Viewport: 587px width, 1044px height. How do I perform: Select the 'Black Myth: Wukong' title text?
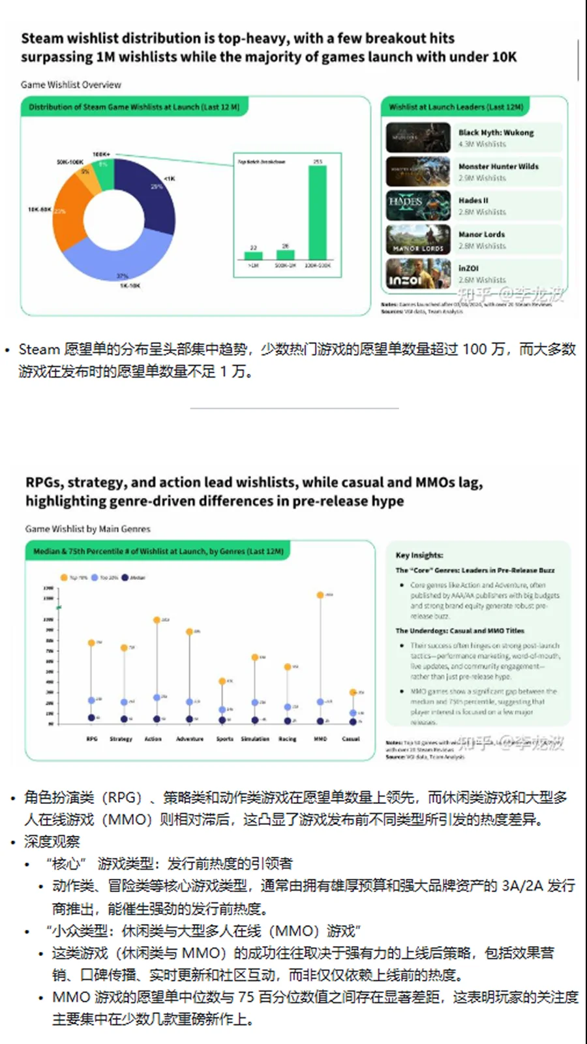coord(496,132)
